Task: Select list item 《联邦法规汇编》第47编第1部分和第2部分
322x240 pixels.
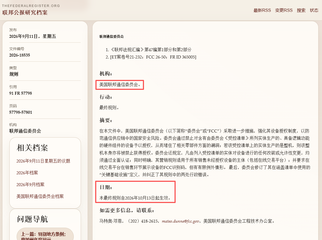Action: (151, 50)
